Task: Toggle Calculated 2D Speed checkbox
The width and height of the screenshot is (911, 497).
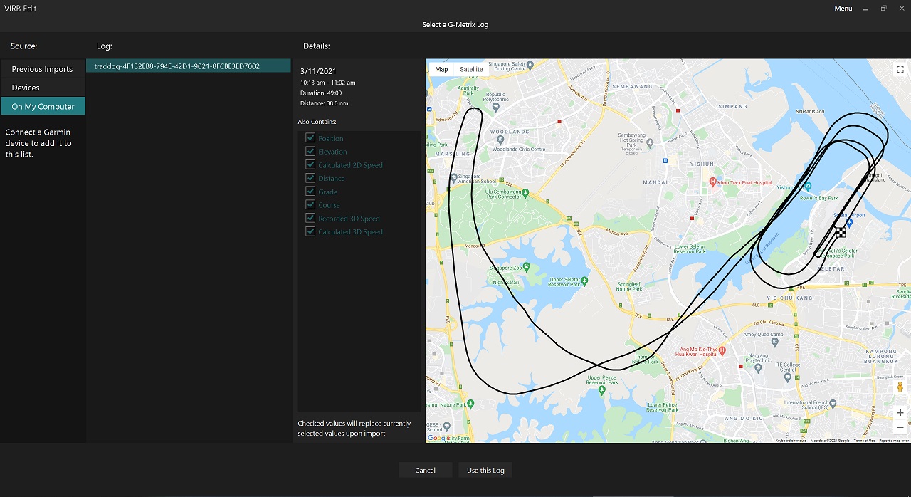Action: point(310,164)
